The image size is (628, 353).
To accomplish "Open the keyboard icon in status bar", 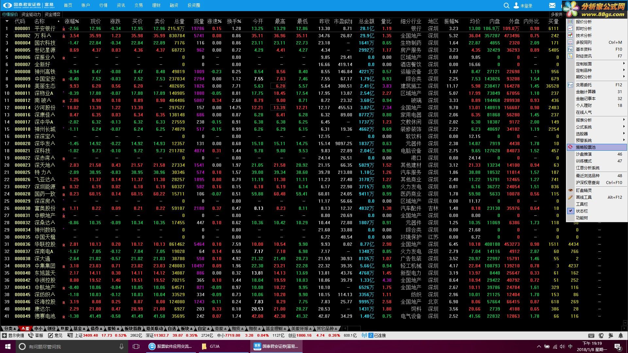I will (x=591, y=335).
